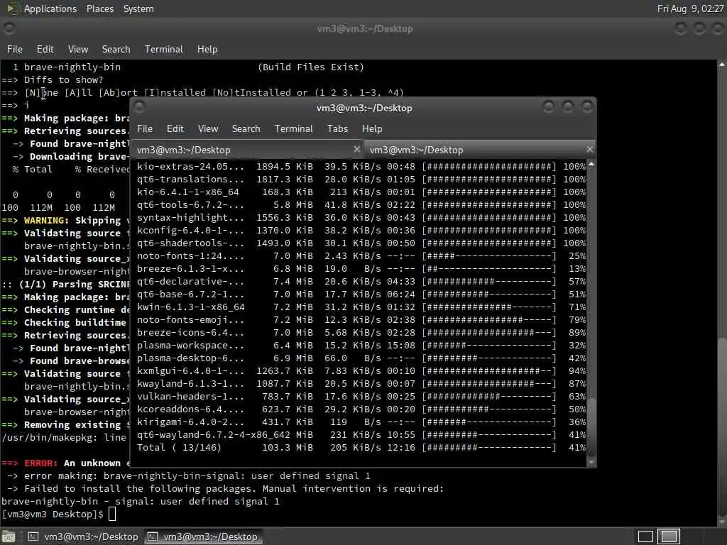Viewport: 727px width, 545px height.
Task: Click the kxmlgui-6.4.0-1 download row
Action: [x=361, y=370]
